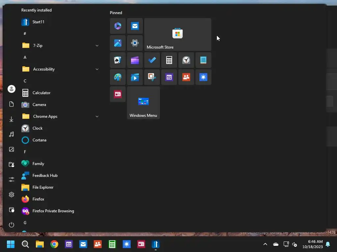Open Search from the taskbar

(25, 244)
